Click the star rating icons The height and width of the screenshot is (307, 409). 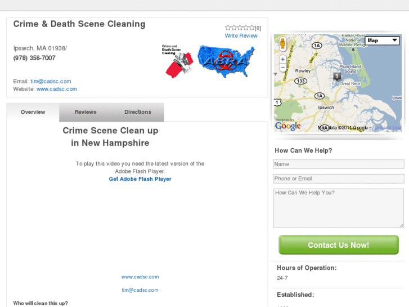[x=240, y=28]
